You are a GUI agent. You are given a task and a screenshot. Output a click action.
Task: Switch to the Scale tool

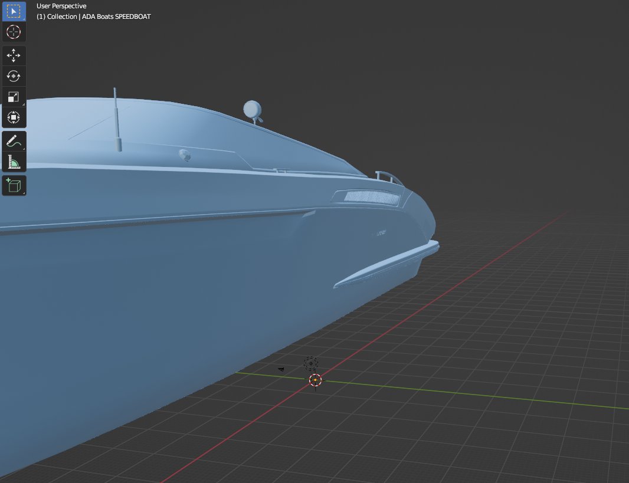(14, 97)
